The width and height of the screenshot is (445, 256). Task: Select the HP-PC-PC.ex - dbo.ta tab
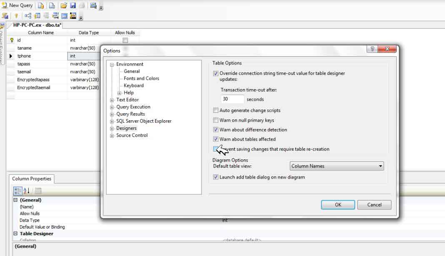click(x=37, y=25)
